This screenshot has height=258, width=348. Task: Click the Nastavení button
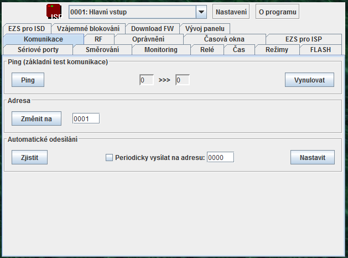click(x=231, y=12)
